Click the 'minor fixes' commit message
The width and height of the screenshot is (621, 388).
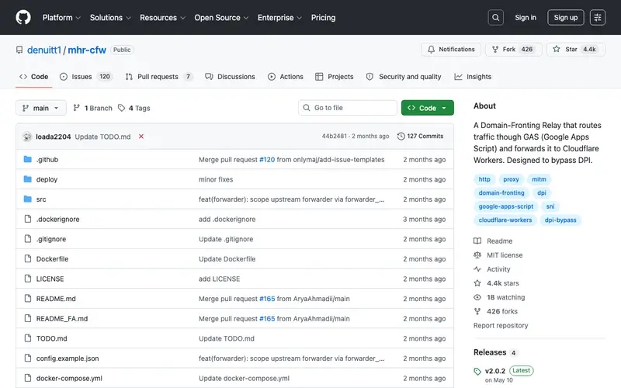[x=216, y=179]
